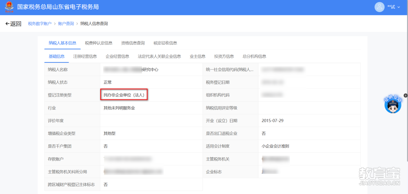Screen dimensions: 408x194
Task: Click the 评价年度 label
Action: tap(56, 121)
